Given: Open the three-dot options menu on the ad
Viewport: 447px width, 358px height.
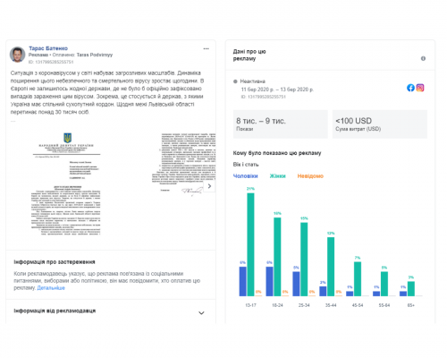Looking at the screenshot, I should tap(206, 48).
